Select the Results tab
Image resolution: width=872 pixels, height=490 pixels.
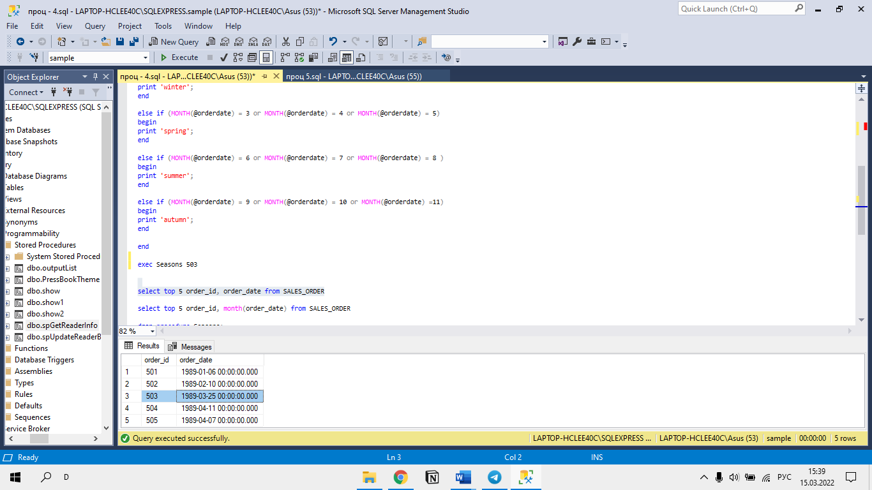point(142,346)
